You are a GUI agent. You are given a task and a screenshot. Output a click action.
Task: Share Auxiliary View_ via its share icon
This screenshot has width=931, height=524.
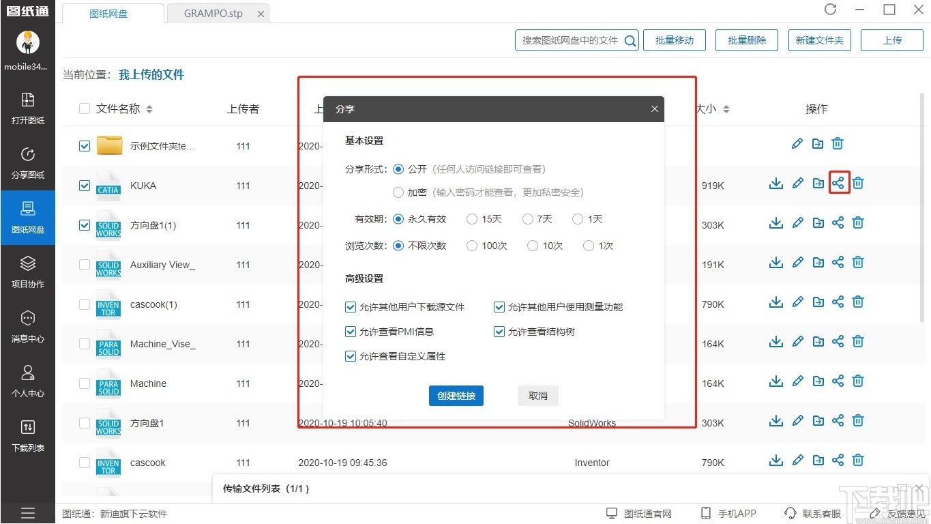click(838, 262)
